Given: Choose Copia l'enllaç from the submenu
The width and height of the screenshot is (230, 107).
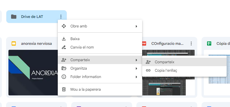Looking at the screenshot, I should (166, 70).
